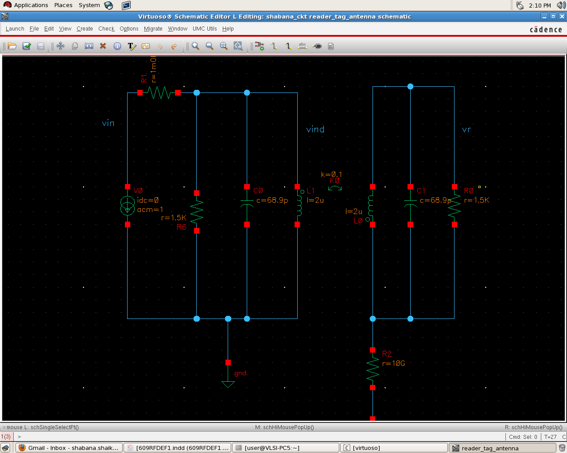Click the Copy tool icon

click(x=75, y=46)
